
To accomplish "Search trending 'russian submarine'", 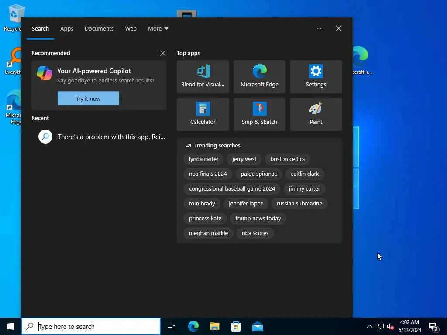I will 299,203.
